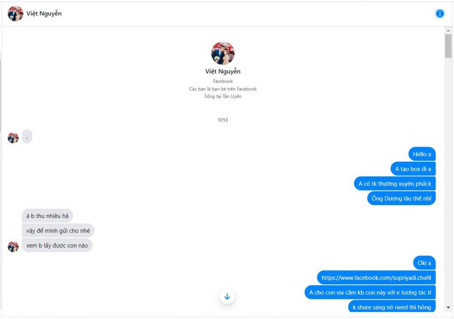
Task: Click Việt Nguyễn avatar in chat header
Action: tap(16, 14)
